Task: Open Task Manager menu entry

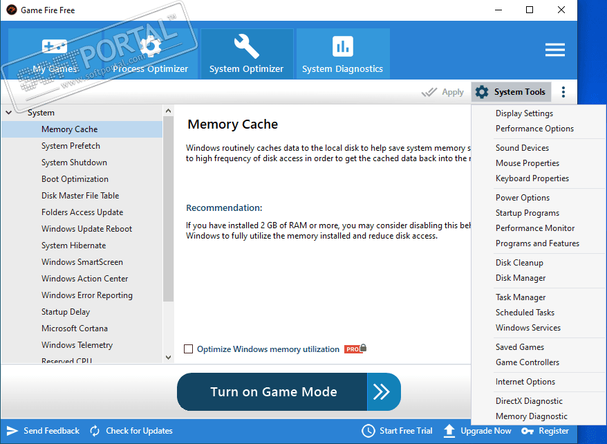Action: (x=521, y=297)
